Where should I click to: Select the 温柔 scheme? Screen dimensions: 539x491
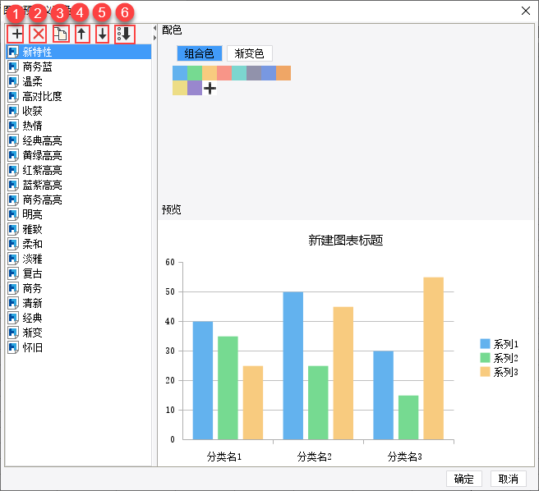click(x=79, y=81)
